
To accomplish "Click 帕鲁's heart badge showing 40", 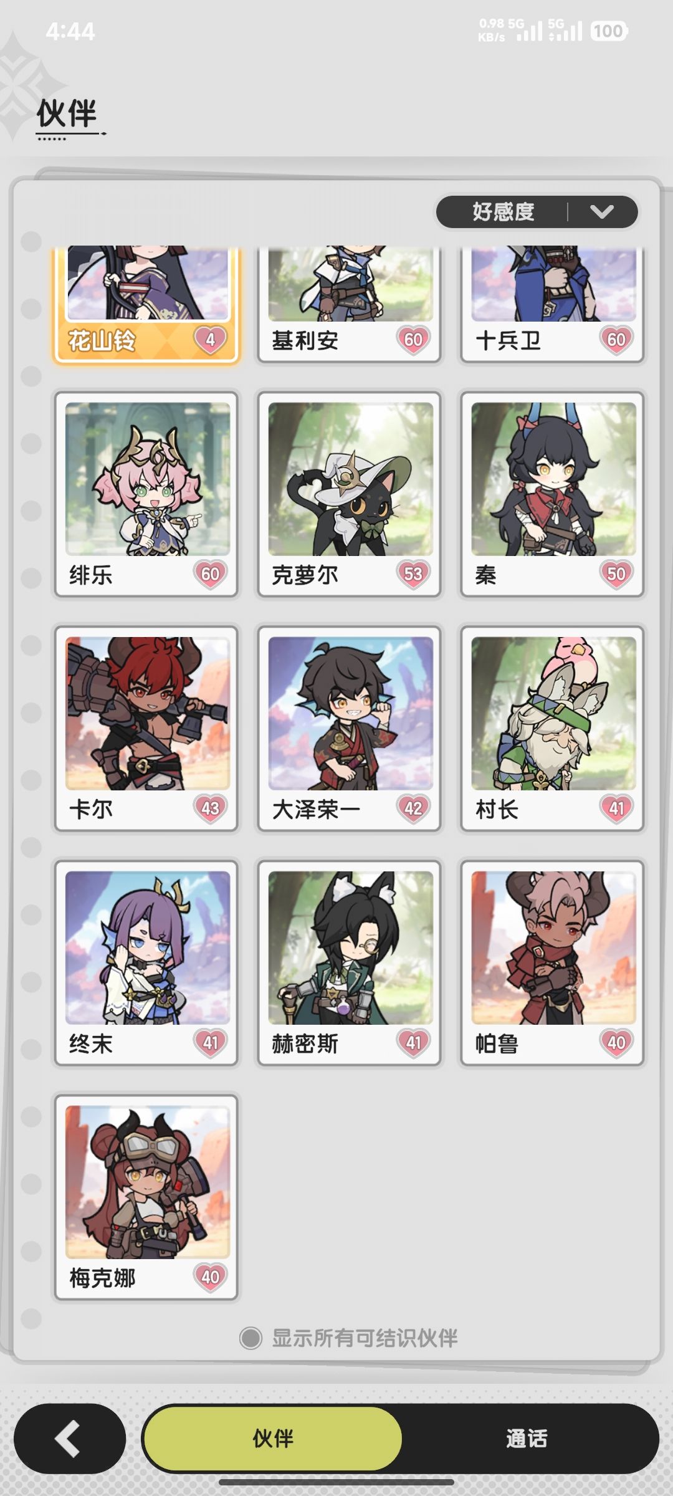I will [x=616, y=1043].
